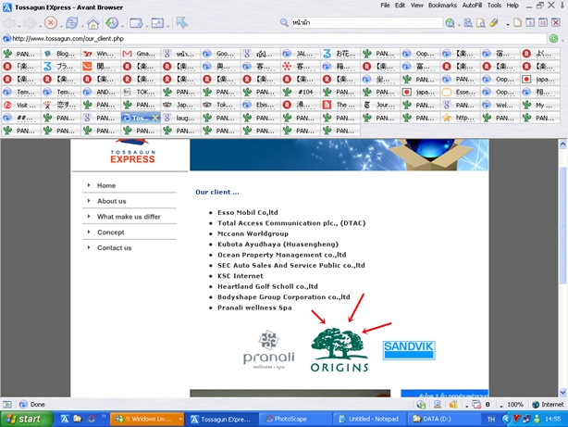Click the highlighter pen toolbar icon
This screenshot has width=568, height=427.
tap(493, 22)
